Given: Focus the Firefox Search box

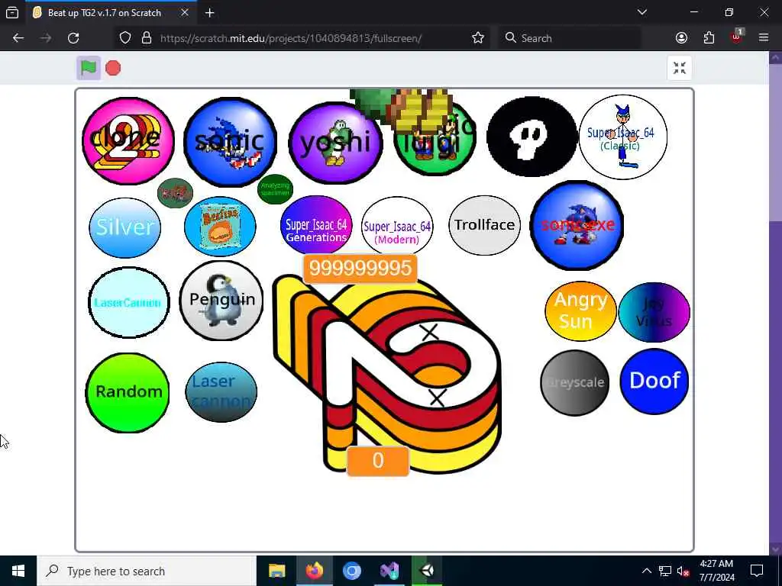Looking at the screenshot, I should [x=569, y=38].
